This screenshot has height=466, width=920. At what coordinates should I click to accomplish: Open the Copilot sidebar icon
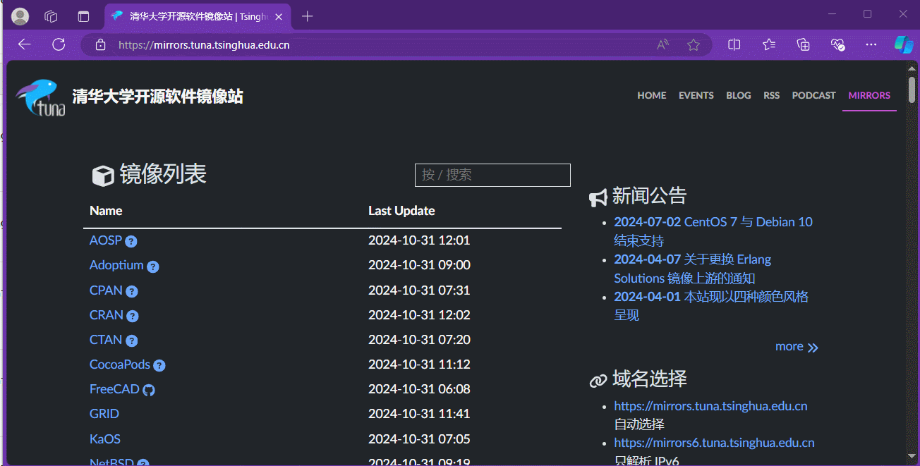(x=904, y=44)
